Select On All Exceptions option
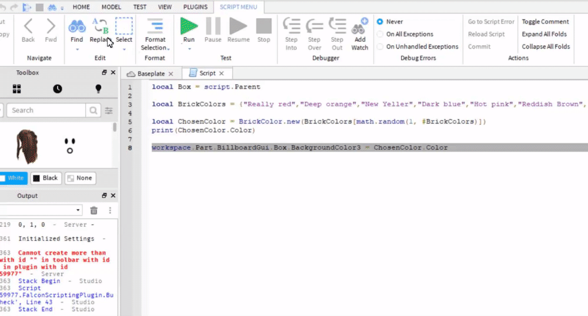 380,34
